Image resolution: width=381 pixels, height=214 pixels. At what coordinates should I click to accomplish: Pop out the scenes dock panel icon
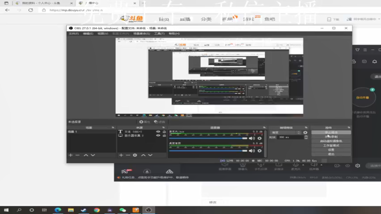113,127
